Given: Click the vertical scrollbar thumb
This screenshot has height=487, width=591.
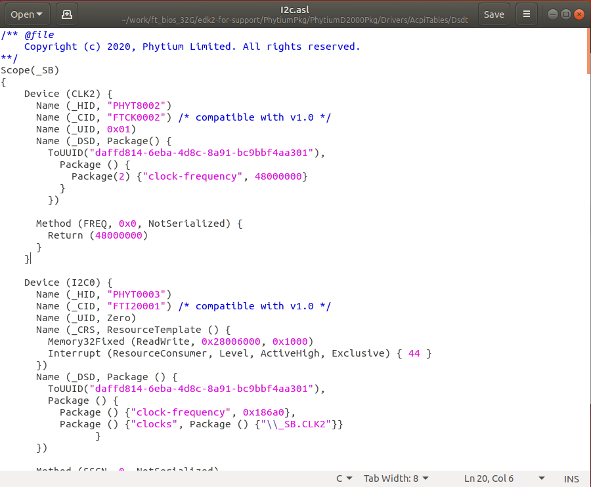Looking at the screenshot, I should 589,52.
